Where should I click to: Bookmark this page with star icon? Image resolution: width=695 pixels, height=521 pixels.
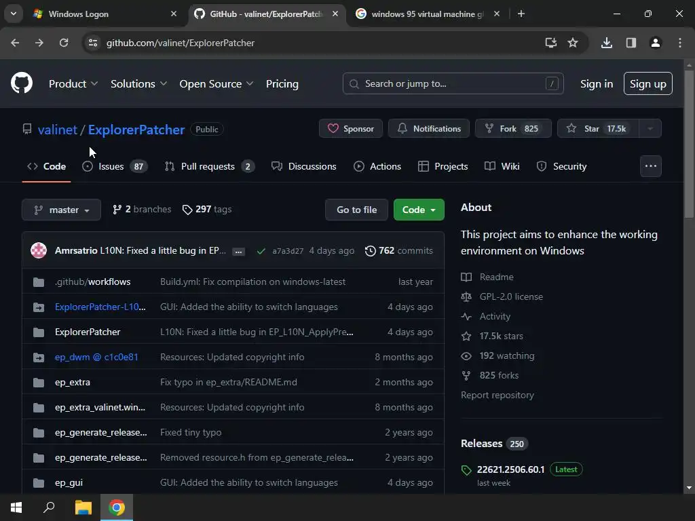coord(573,43)
